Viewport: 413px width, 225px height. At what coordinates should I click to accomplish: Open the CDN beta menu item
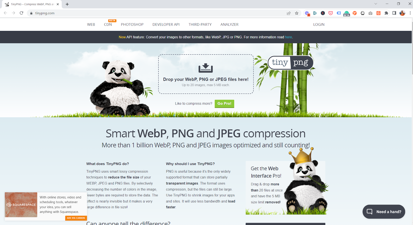[108, 25]
